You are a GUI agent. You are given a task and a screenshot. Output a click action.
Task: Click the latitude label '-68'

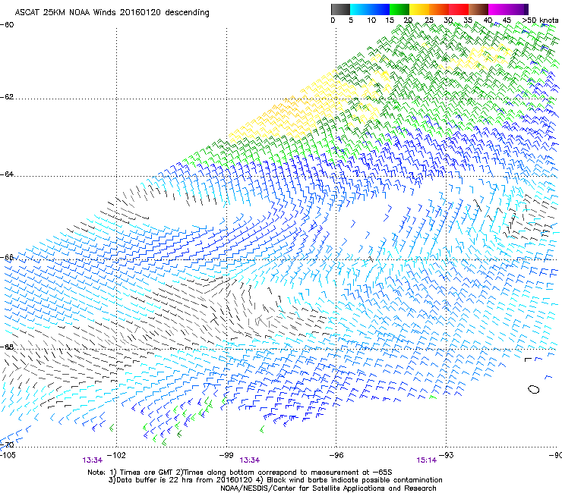coord(7,347)
